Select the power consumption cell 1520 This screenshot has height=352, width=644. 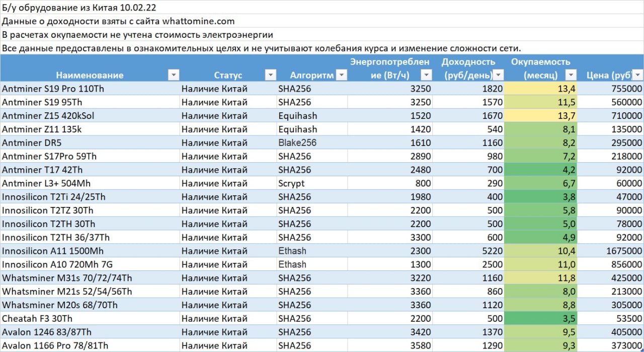click(x=390, y=115)
